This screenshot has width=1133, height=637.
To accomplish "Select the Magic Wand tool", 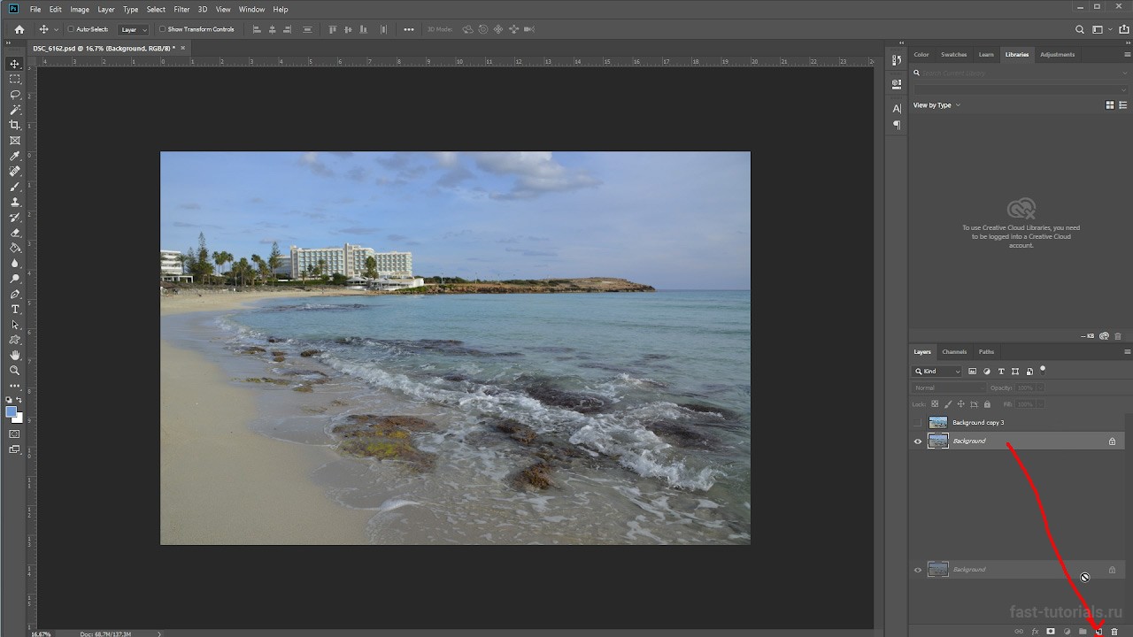I will click(15, 110).
